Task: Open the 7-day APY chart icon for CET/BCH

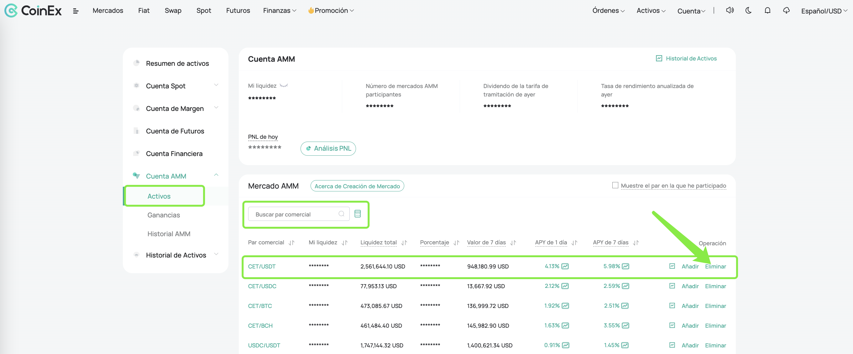Action: 625,325
